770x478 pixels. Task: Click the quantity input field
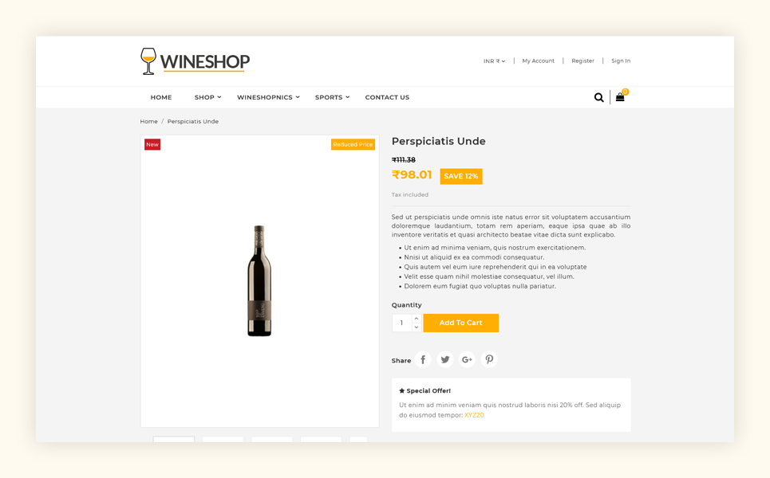coord(402,323)
